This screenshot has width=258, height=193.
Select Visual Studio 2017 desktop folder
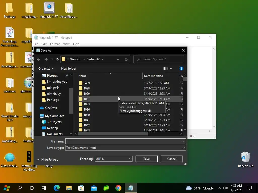[10, 112]
